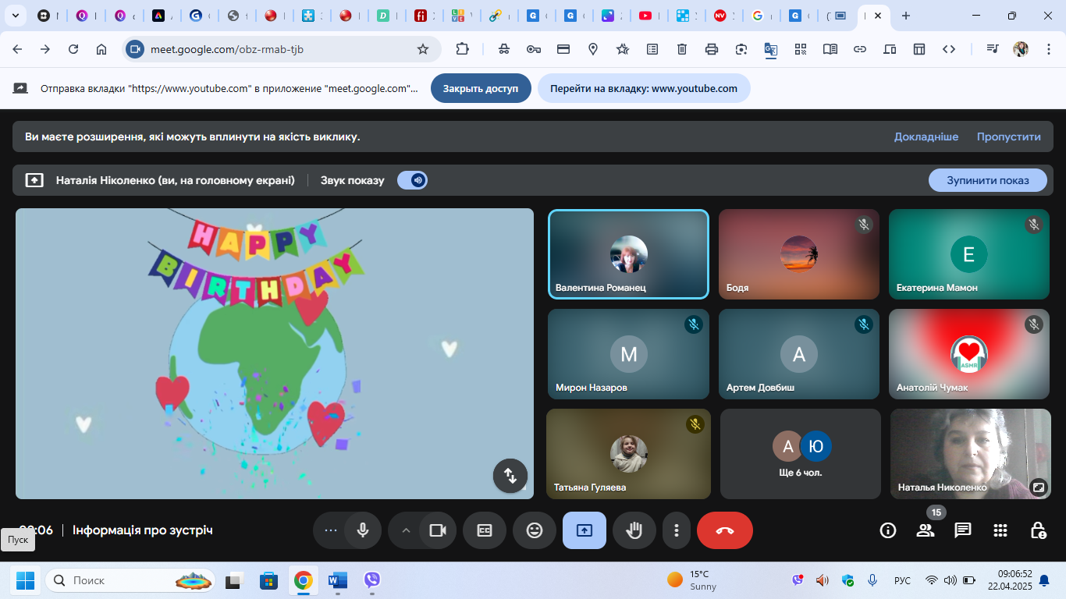Open more options vertical dots menu

(x=677, y=530)
